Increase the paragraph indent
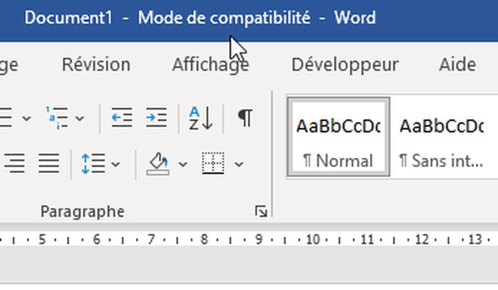Viewport: 498px width, 290px height. coord(156,118)
